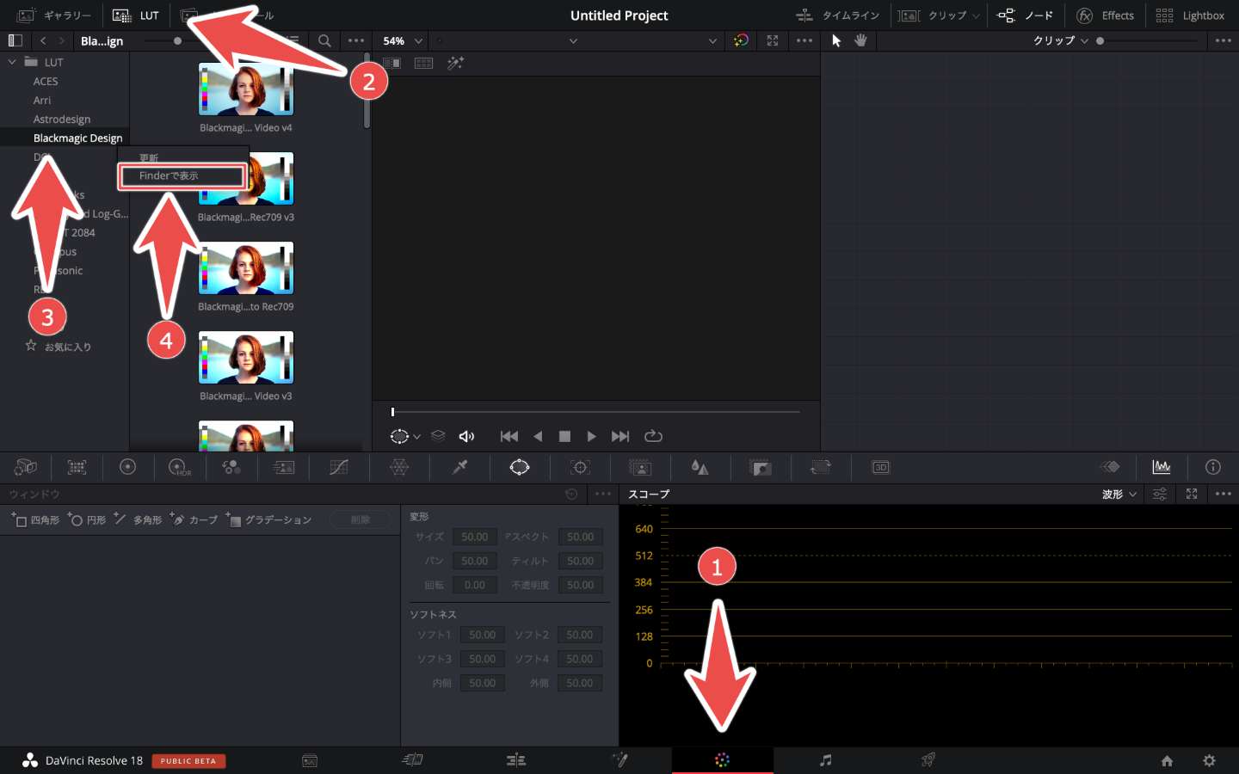This screenshot has width=1239, height=774.
Task: Toggle the LUT browser panel
Action: pos(136,15)
